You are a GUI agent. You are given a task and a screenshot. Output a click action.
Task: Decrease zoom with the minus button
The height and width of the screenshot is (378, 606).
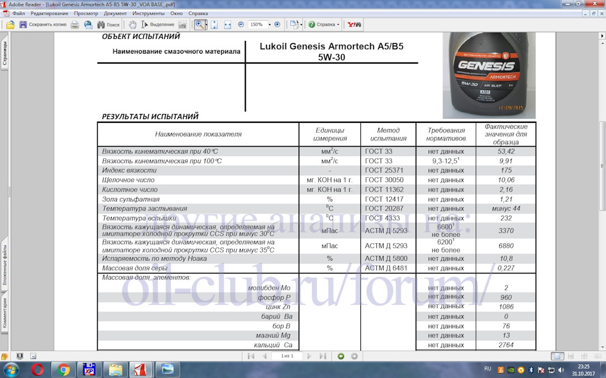pos(241,25)
